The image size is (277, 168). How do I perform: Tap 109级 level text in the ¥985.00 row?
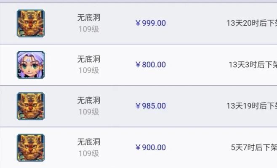click(89, 112)
